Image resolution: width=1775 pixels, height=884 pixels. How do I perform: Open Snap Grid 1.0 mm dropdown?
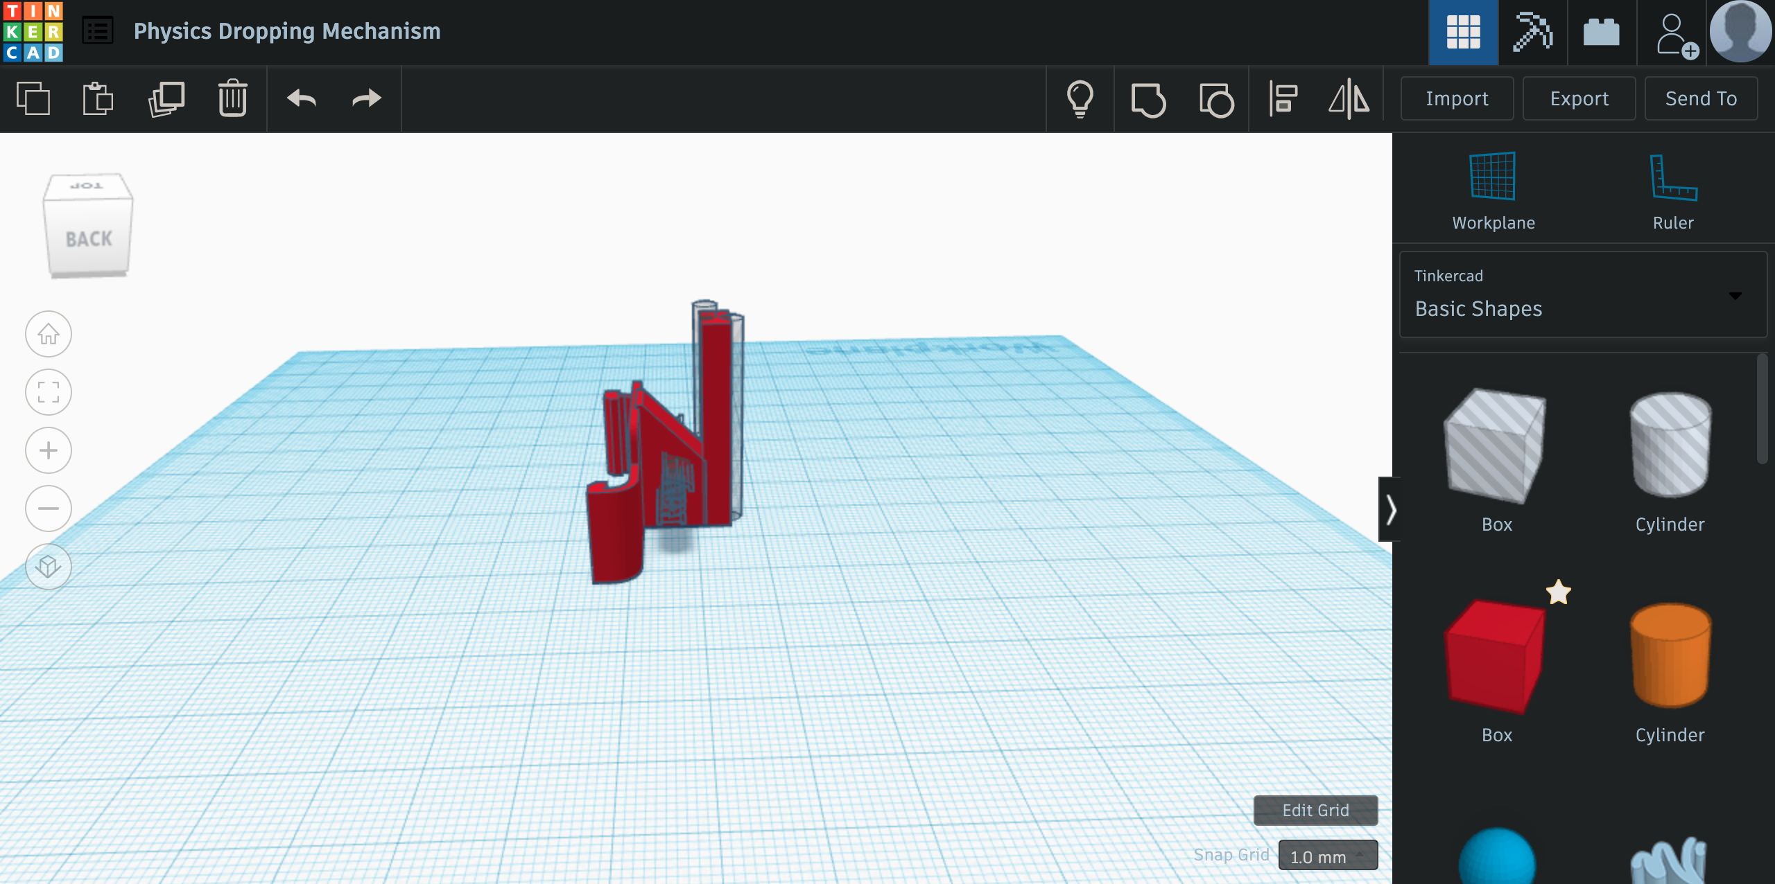coord(1327,856)
